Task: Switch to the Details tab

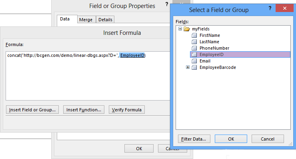Action: pyautogui.click(x=105, y=20)
